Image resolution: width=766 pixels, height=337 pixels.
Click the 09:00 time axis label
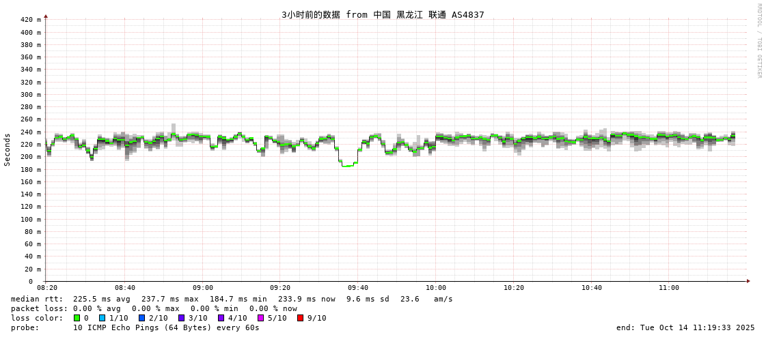pyautogui.click(x=202, y=288)
